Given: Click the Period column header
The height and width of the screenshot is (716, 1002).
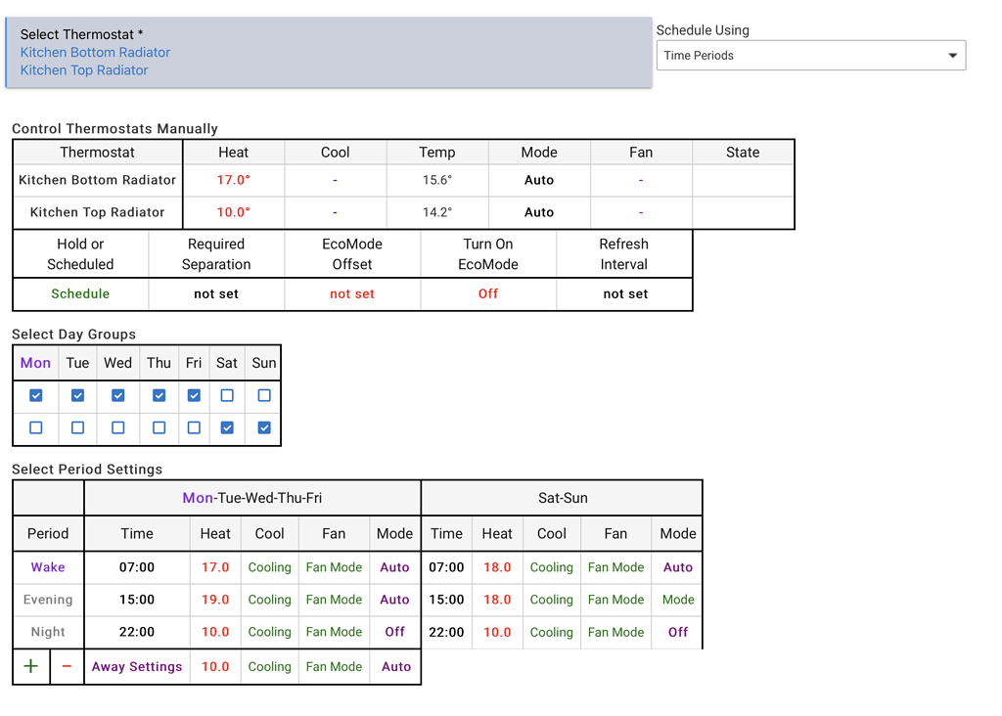Looking at the screenshot, I should [x=47, y=533].
